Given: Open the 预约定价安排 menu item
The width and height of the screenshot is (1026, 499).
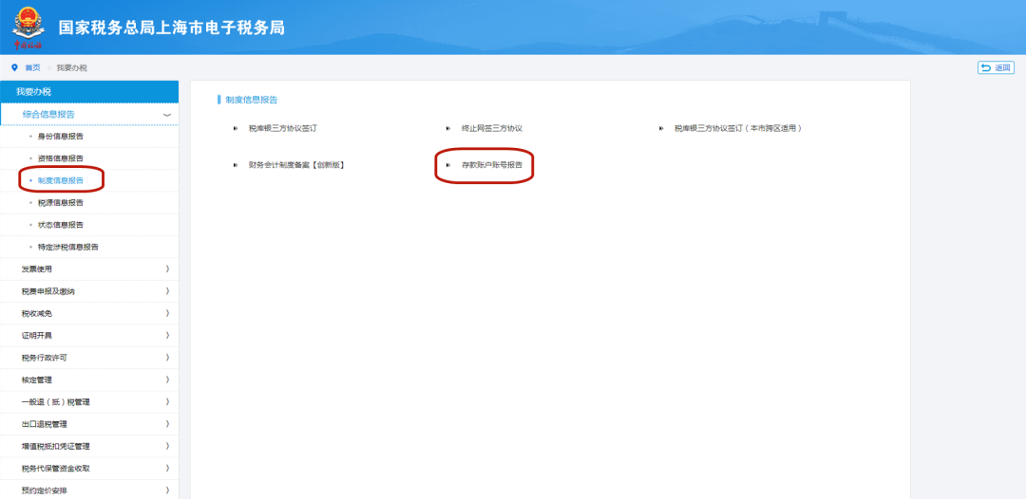Looking at the screenshot, I should click(89, 490).
